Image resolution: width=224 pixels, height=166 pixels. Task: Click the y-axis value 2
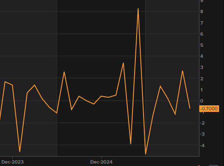coord(202,79)
